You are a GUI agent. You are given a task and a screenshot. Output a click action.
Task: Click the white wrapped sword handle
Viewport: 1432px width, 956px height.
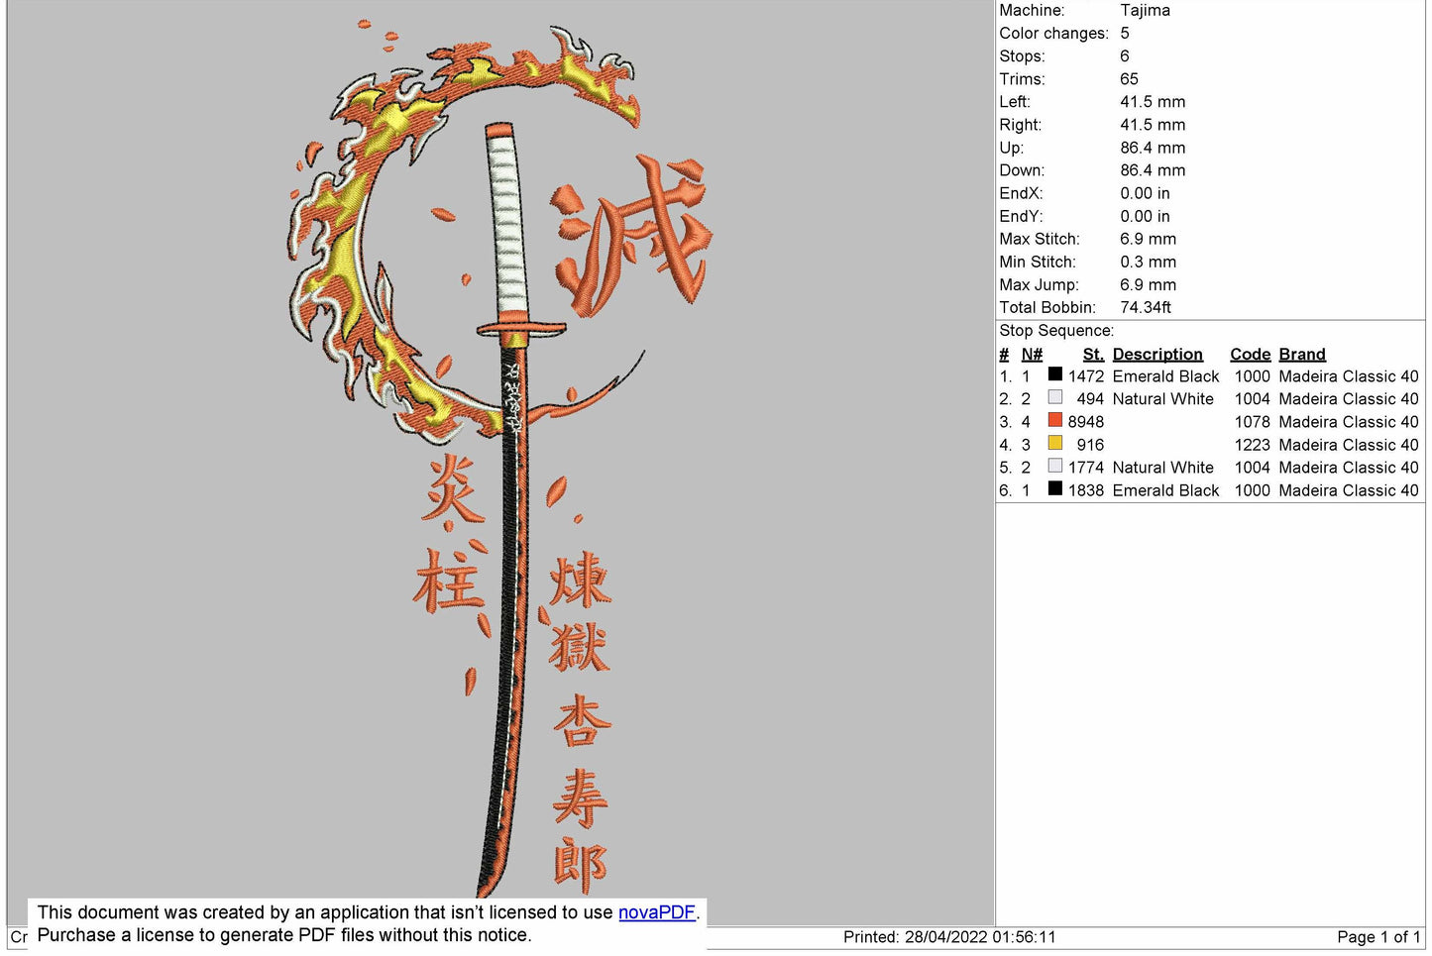(x=506, y=223)
